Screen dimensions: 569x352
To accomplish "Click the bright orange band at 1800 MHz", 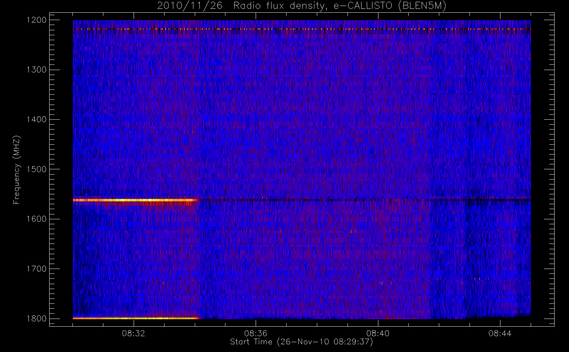I will point(136,318).
